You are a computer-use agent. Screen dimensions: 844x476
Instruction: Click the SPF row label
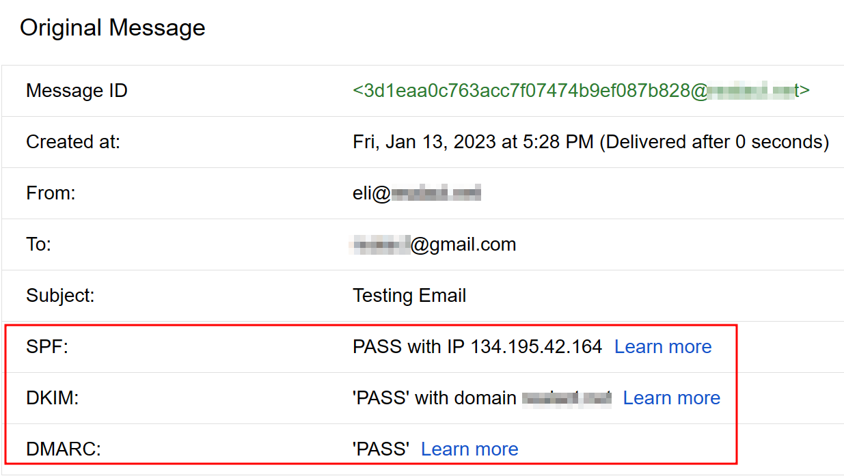point(47,347)
